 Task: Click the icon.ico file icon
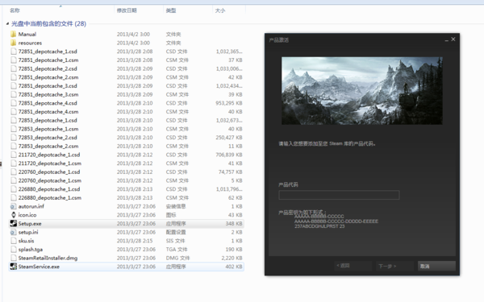click(13, 215)
